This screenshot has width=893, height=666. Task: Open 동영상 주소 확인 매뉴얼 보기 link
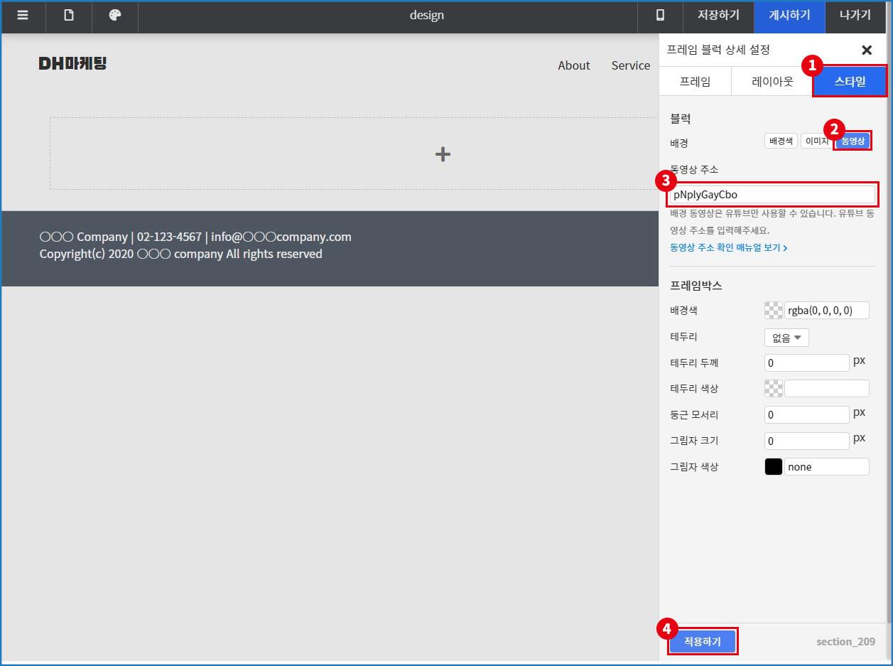[x=728, y=248]
